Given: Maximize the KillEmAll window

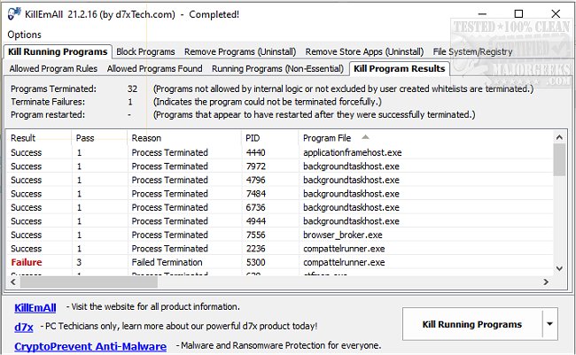Looking at the screenshot, I should 517,14.
